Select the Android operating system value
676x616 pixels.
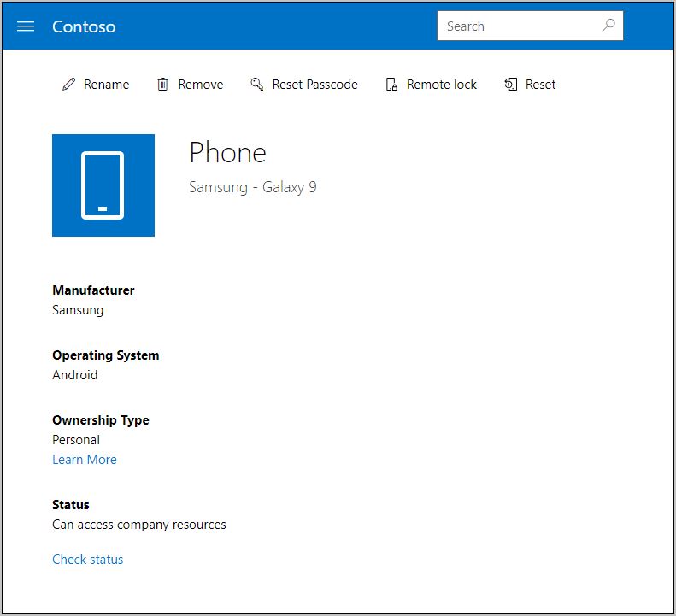point(74,375)
